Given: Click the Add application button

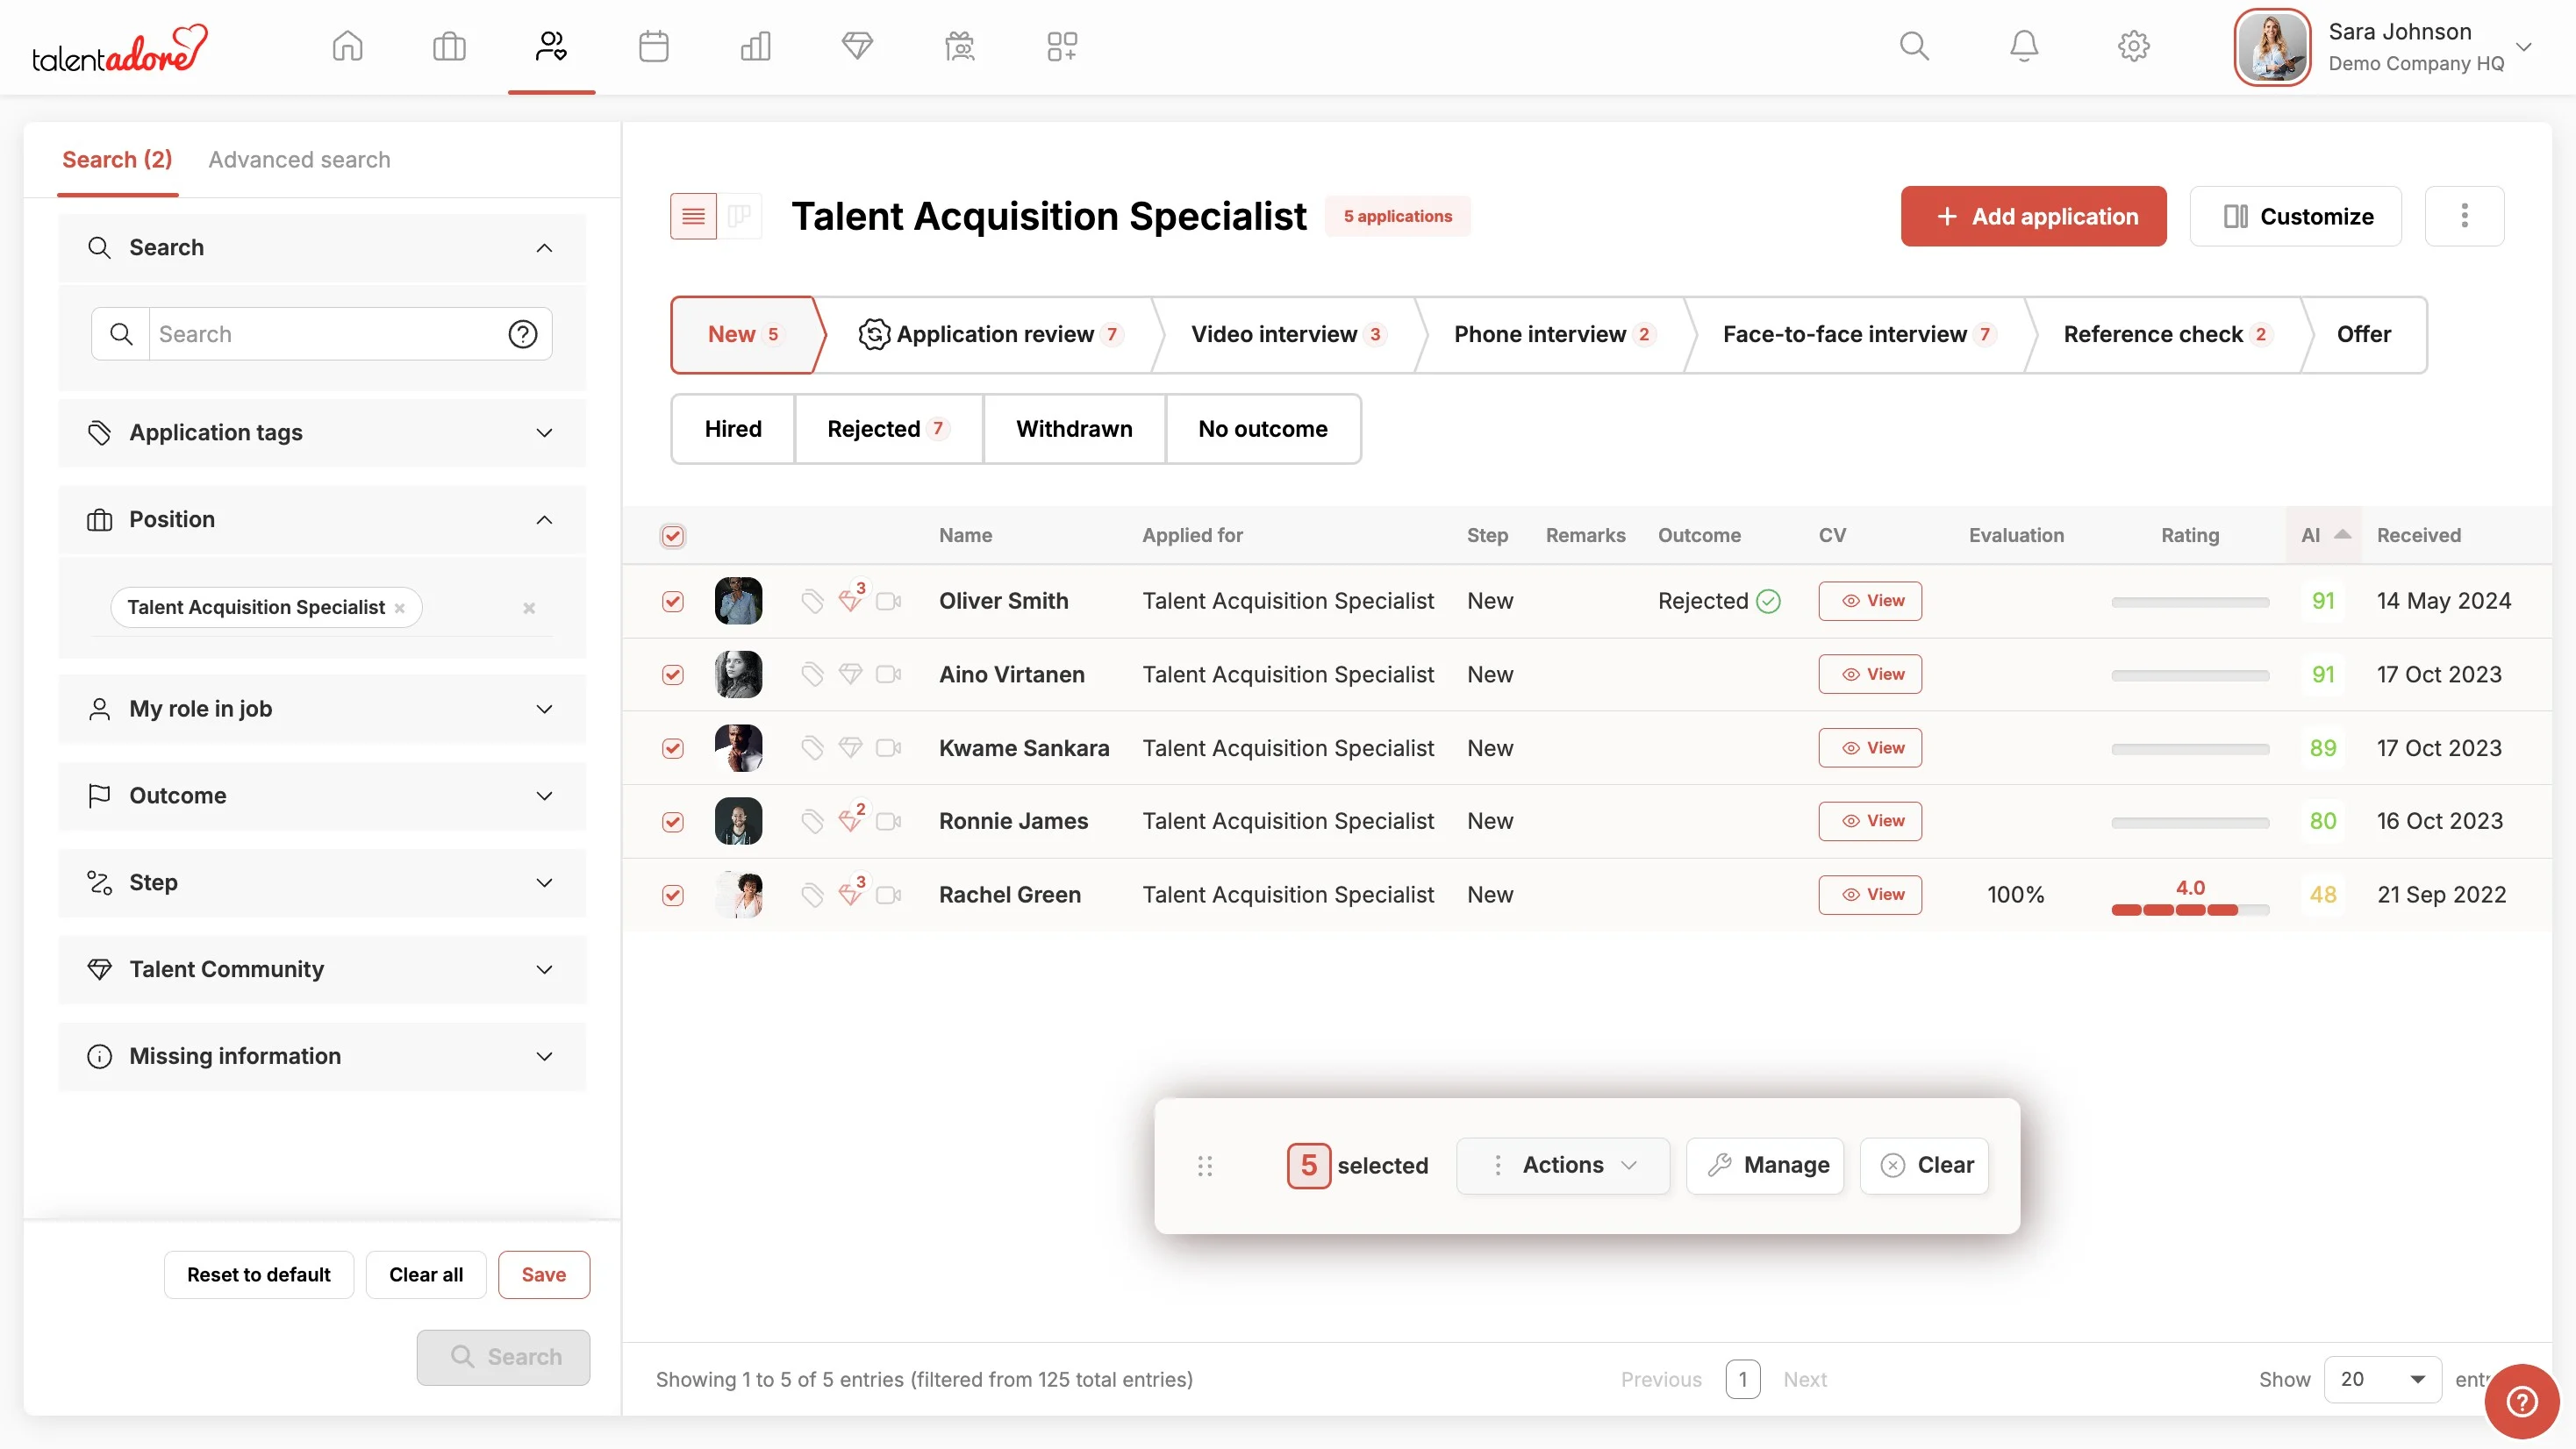Looking at the screenshot, I should (x=2033, y=216).
